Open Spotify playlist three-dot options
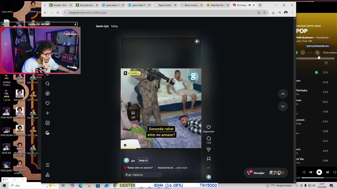Screen dimensions: 337x189 coord(310,52)
